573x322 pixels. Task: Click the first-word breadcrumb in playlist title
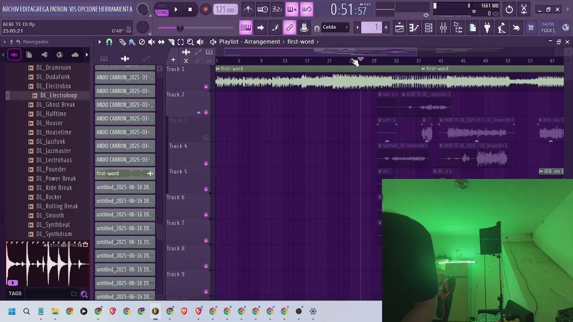click(x=300, y=42)
